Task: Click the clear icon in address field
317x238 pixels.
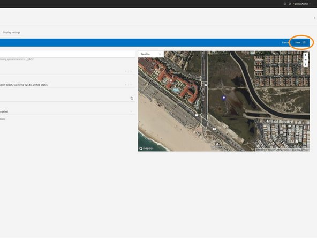Action: pyautogui.click(x=125, y=85)
